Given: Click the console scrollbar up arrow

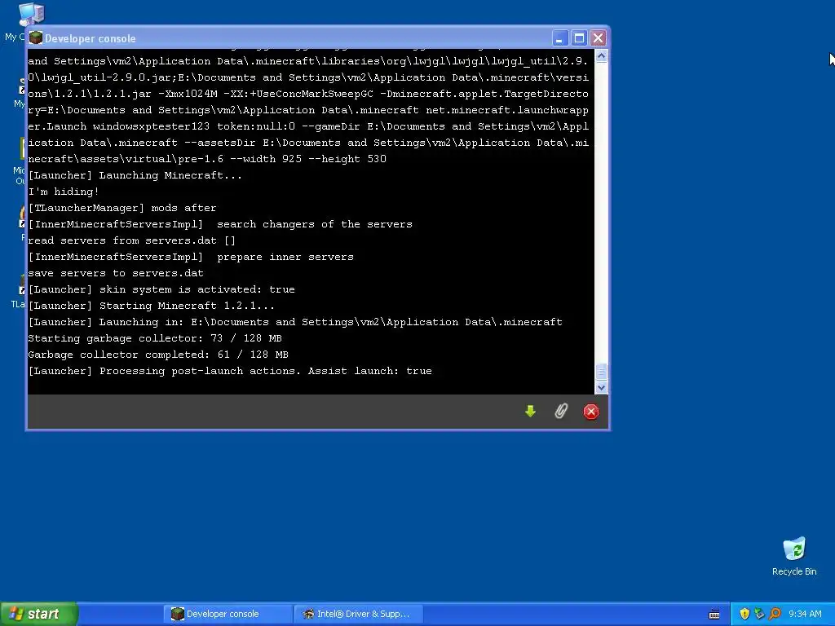Looking at the screenshot, I should pos(601,56).
